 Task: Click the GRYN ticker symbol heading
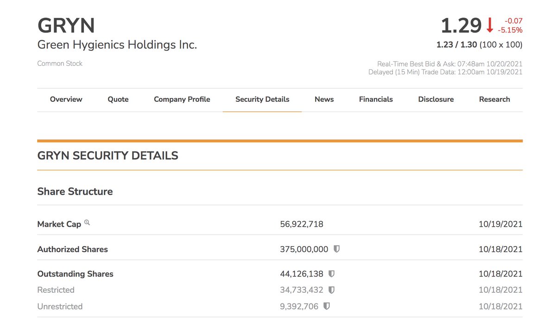click(66, 25)
